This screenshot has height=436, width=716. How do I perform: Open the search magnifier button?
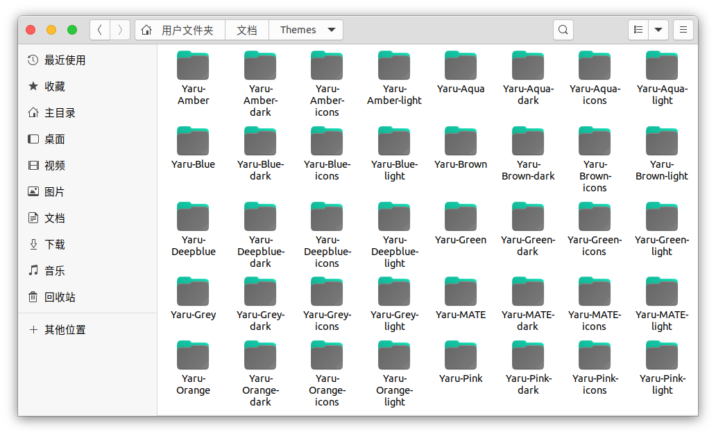(x=563, y=30)
